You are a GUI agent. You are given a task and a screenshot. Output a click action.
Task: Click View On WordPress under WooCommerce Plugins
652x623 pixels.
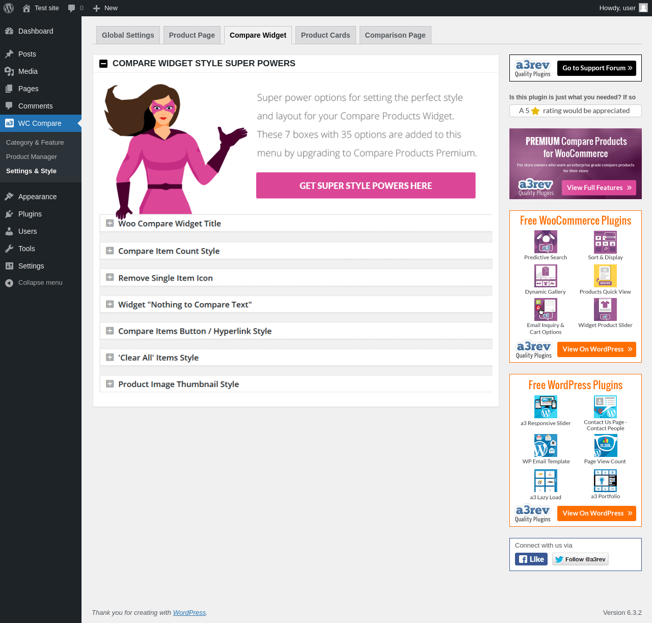596,349
